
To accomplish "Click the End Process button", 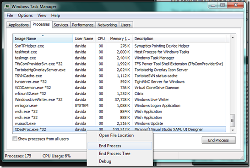I will (x=218, y=140).
